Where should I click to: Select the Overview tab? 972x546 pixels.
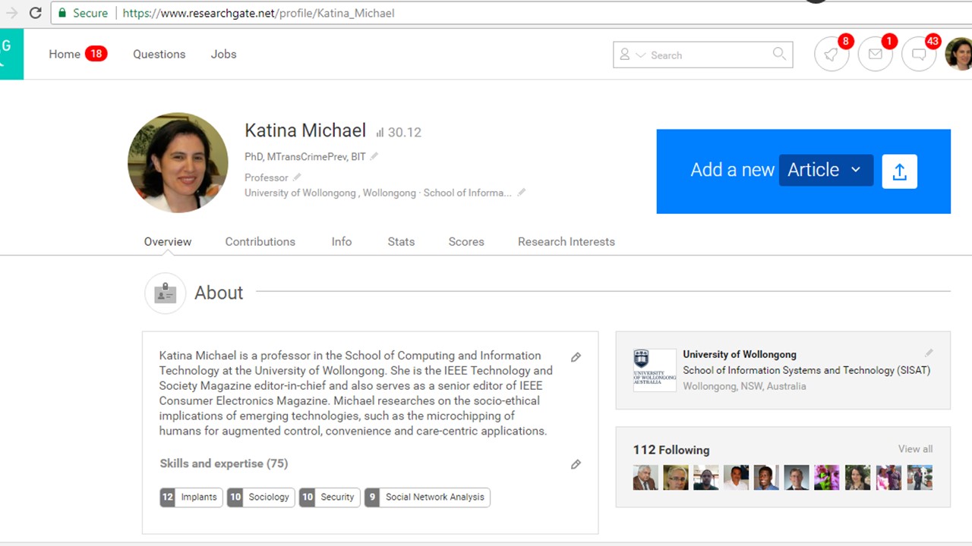coord(168,241)
